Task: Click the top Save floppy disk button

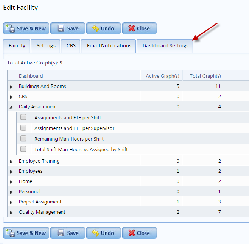Action: (x=68, y=28)
